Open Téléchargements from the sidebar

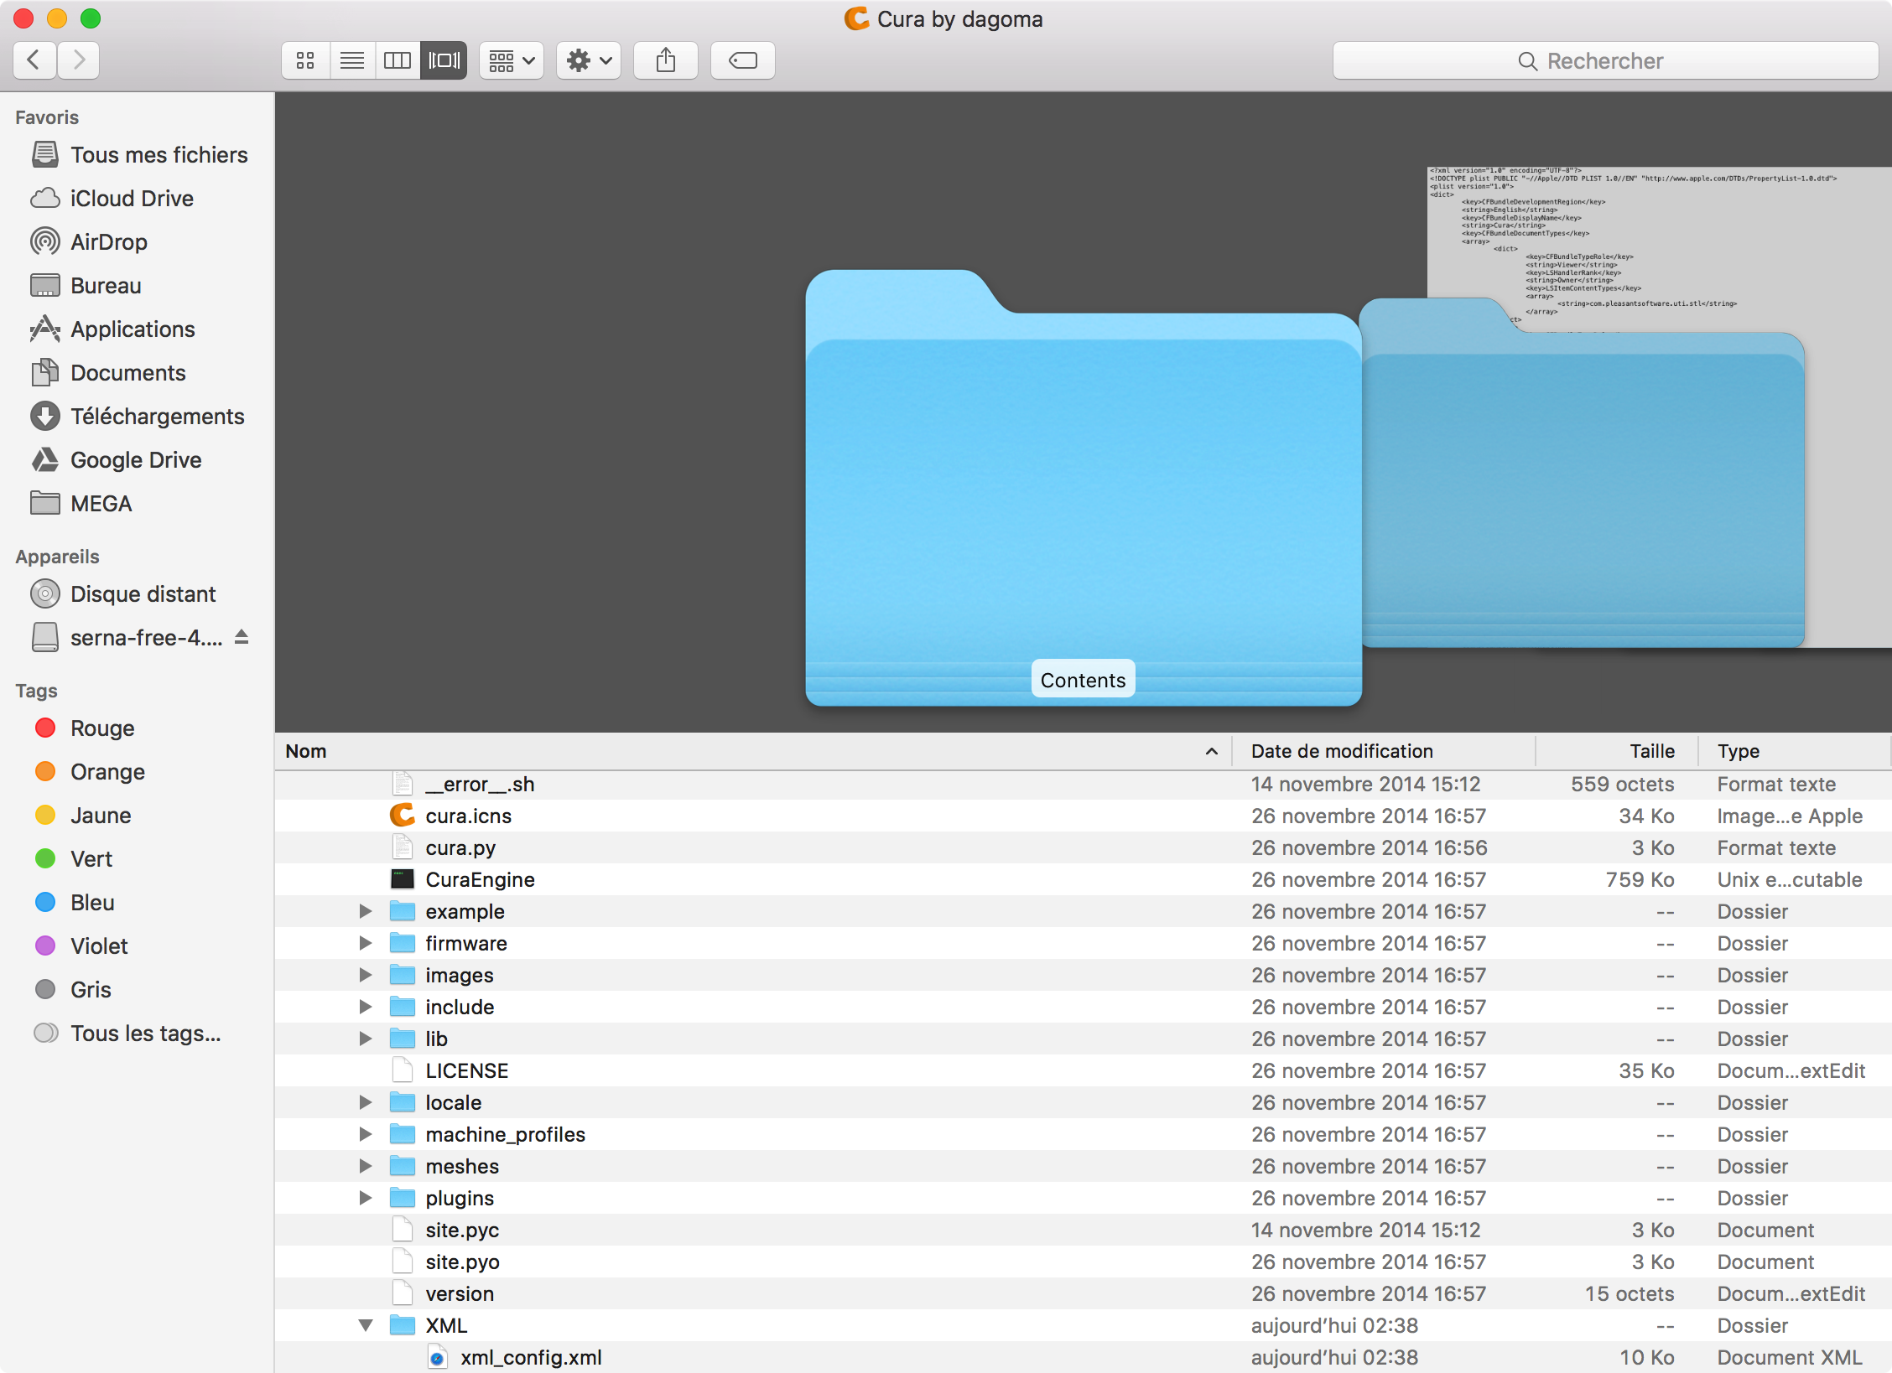[157, 417]
